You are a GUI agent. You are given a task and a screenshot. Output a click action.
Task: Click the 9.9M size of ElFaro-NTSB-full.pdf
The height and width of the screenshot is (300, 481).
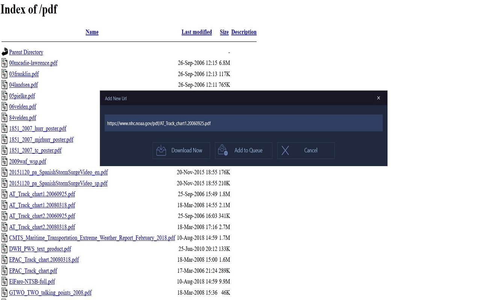tap(224, 282)
